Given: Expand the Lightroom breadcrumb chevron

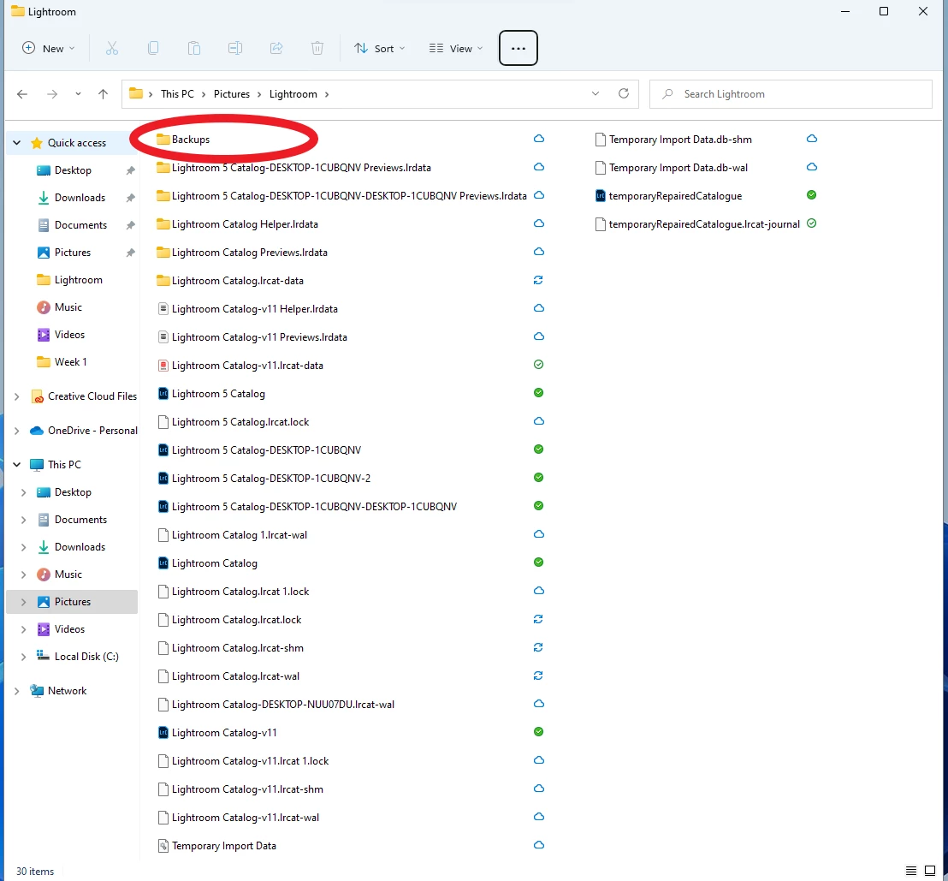Looking at the screenshot, I should click(x=327, y=94).
